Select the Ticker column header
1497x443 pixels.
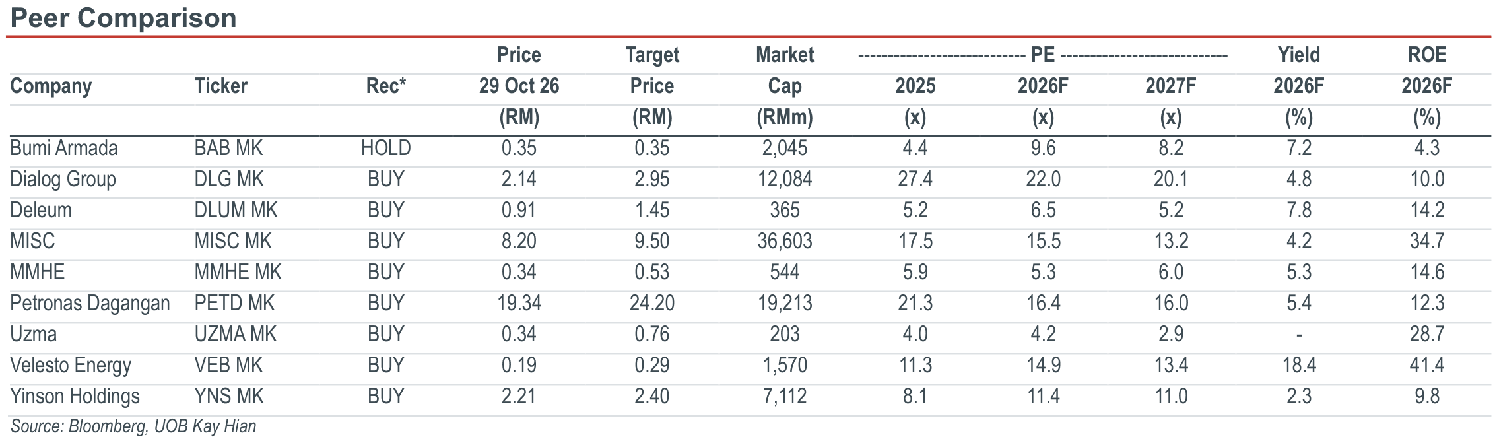[x=220, y=86]
